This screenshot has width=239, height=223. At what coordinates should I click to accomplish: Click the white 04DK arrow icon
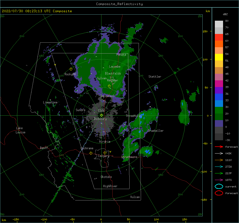point(219,154)
